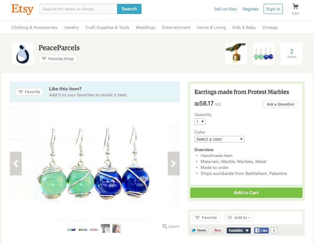The width and height of the screenshot is (314, 243).
Task: Open the Jewelry category menu
Action: (x=71, y=27)
